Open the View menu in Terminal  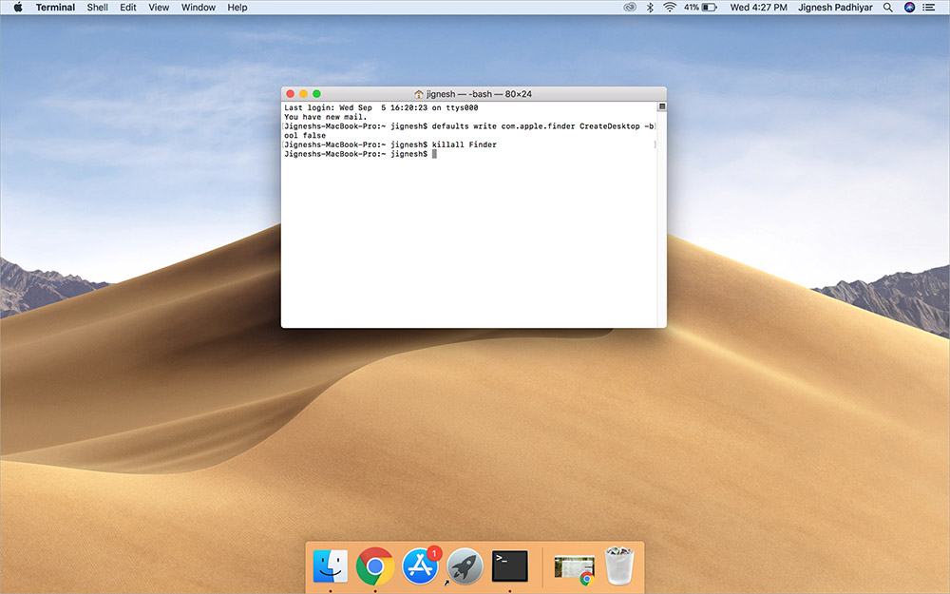click(x=158, y=8)
